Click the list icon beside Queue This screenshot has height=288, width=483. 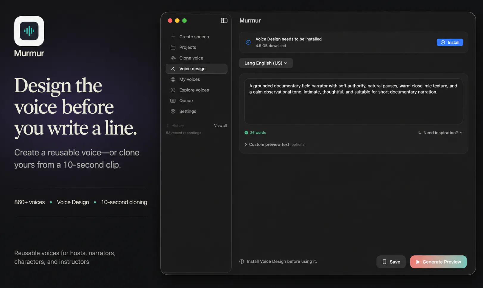pos(173,101)
